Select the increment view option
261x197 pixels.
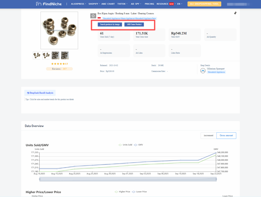point(208,136)
